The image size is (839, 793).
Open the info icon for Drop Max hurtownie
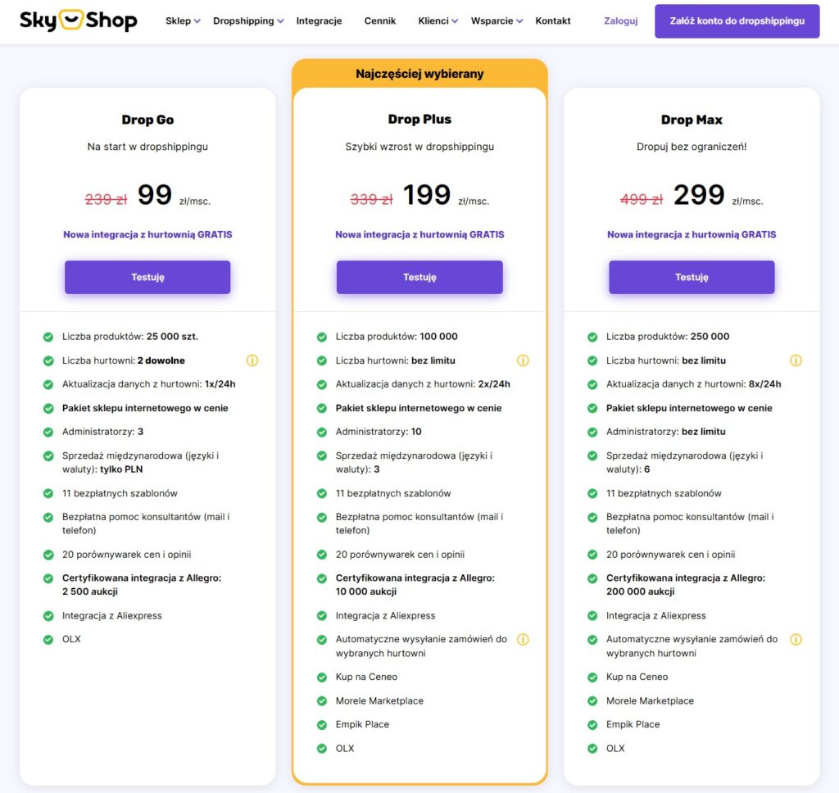796,360
